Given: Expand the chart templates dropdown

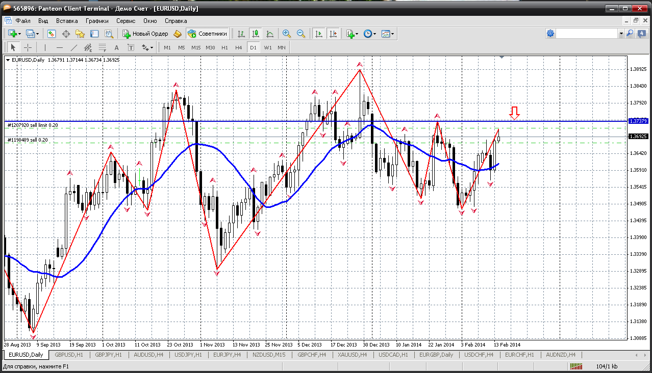Looking at the screenshot, I should click(393, 34).
